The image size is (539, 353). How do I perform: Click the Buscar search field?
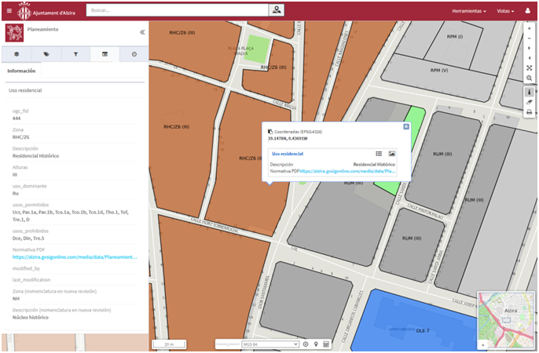coord(177,10)
